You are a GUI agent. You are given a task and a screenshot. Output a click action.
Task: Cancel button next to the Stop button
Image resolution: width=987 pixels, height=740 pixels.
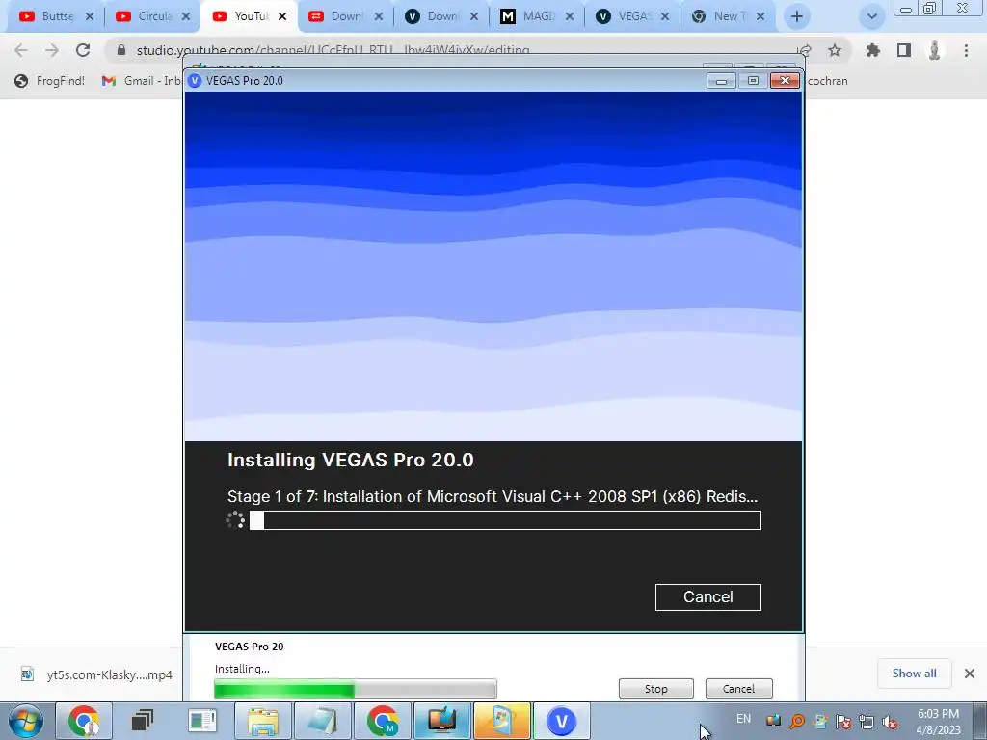[738, 688]
